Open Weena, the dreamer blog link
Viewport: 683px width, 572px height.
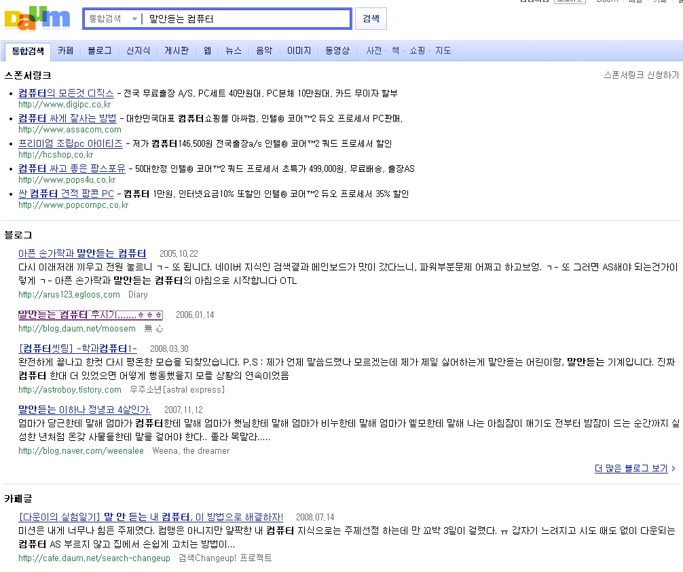191,451
